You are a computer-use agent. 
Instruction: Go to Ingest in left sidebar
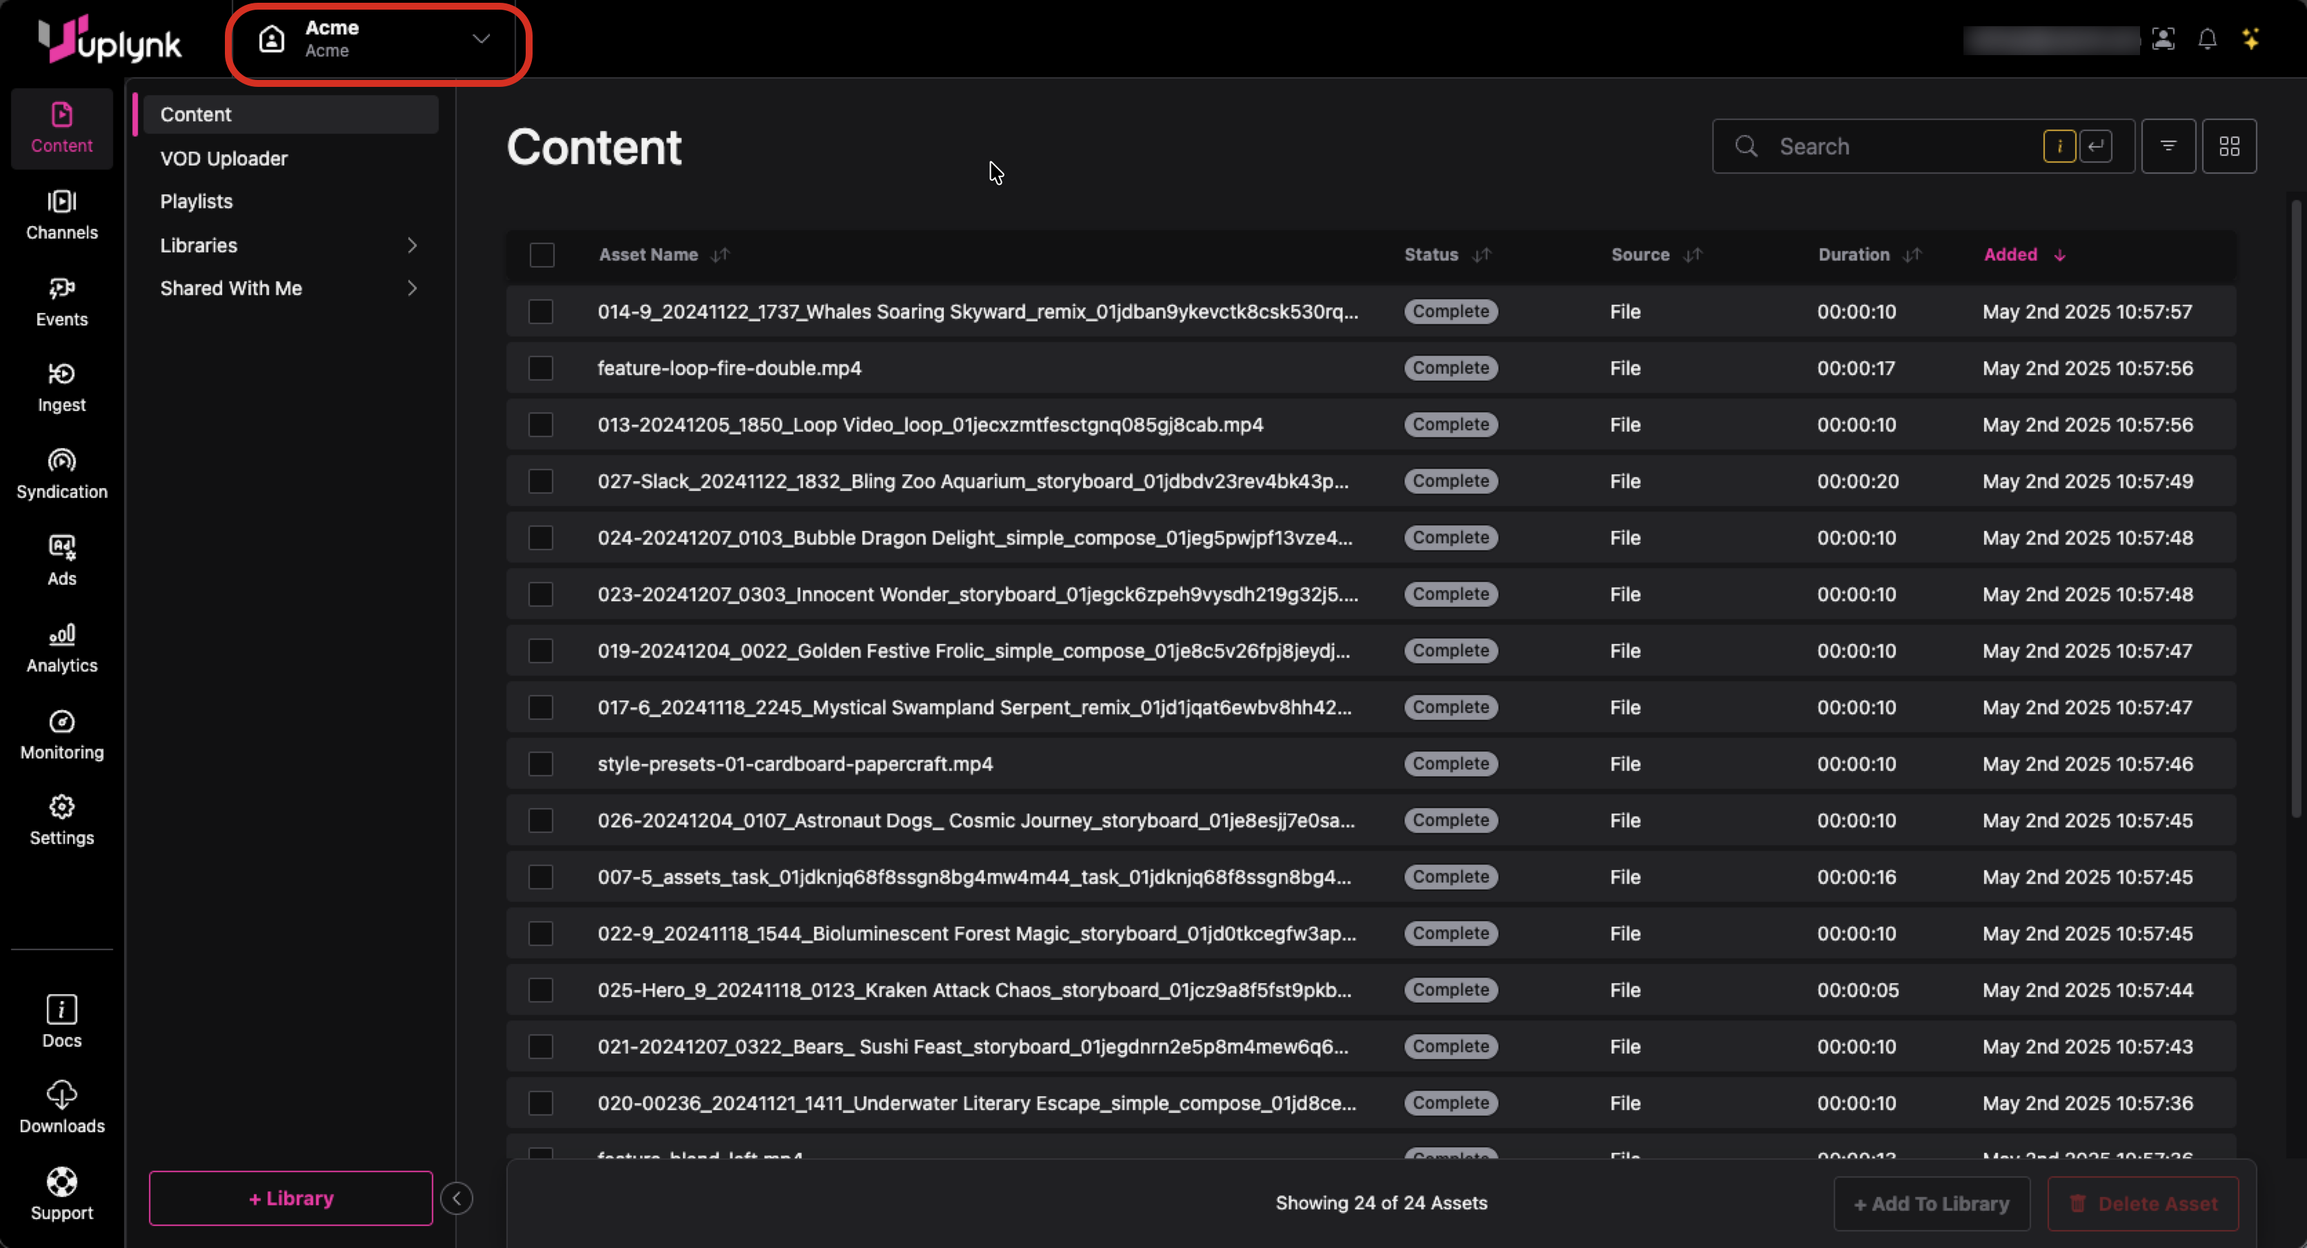62,388
